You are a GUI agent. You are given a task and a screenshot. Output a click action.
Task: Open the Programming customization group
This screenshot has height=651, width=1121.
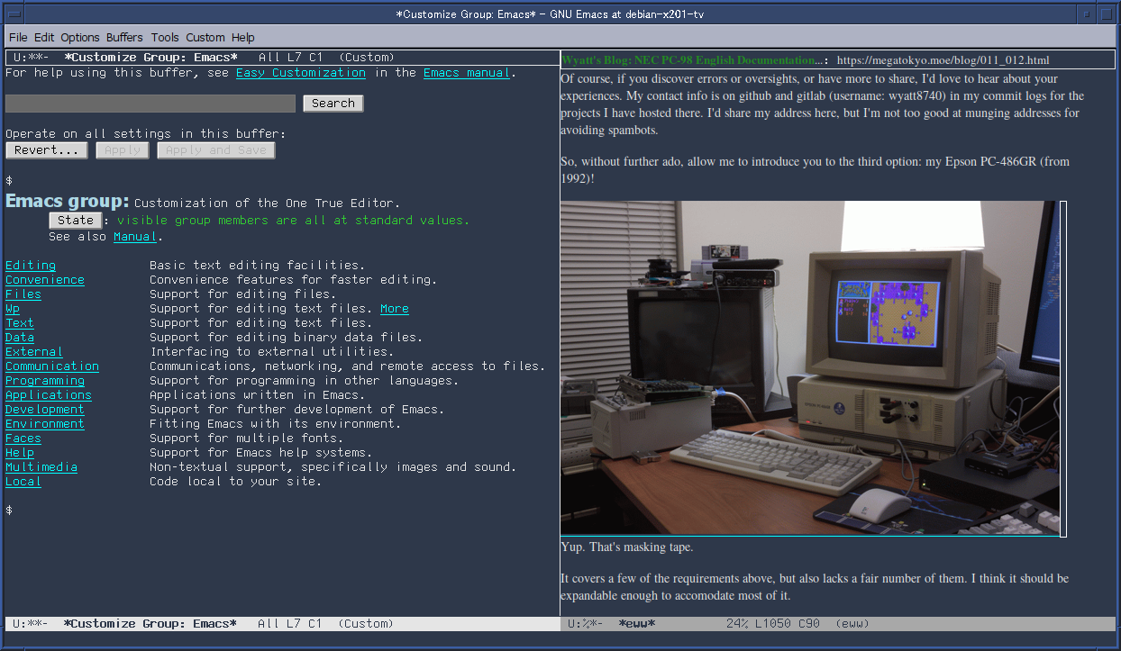click(x=45, y=381)
